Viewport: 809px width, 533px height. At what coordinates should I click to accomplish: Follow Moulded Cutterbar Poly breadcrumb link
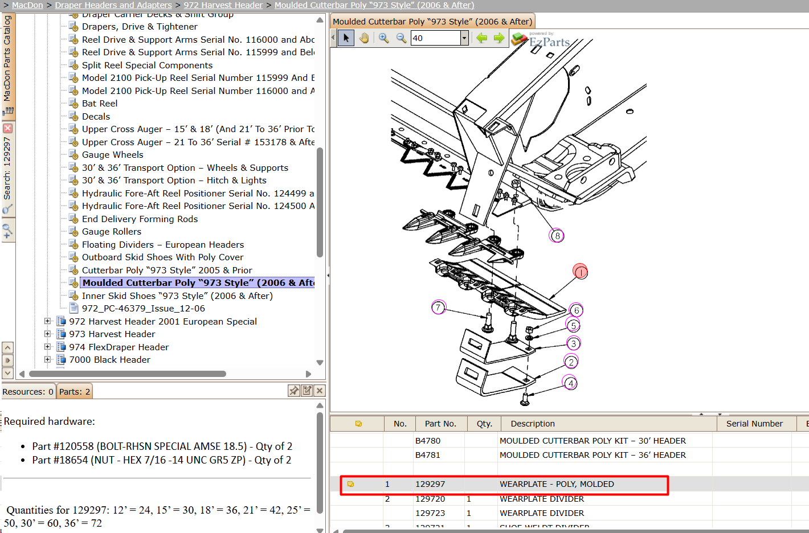tap(374, 5)
